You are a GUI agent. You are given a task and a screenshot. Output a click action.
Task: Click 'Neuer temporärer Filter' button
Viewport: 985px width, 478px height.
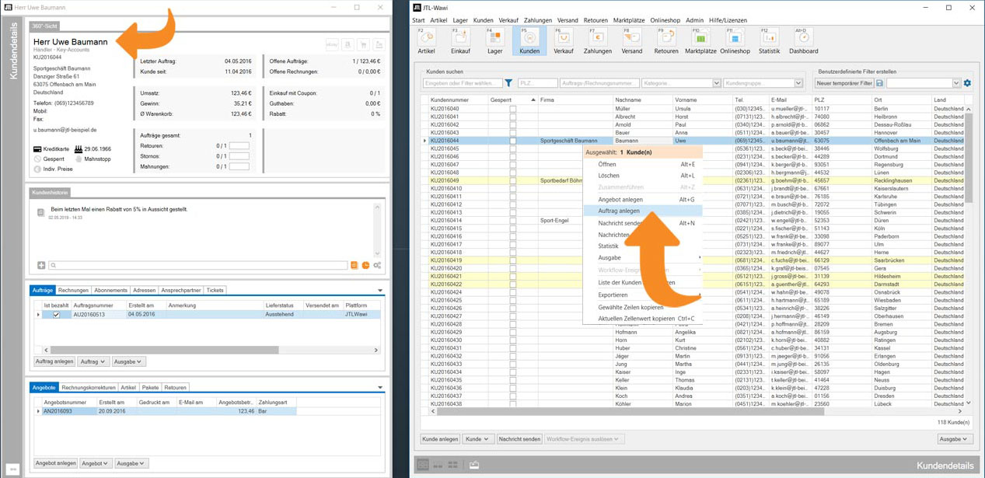pos(844,83)
